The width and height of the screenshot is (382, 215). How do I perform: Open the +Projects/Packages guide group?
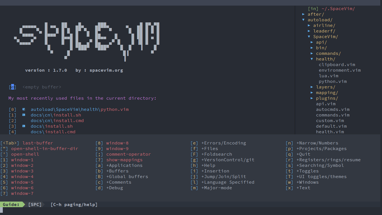(x=322, y=149)
